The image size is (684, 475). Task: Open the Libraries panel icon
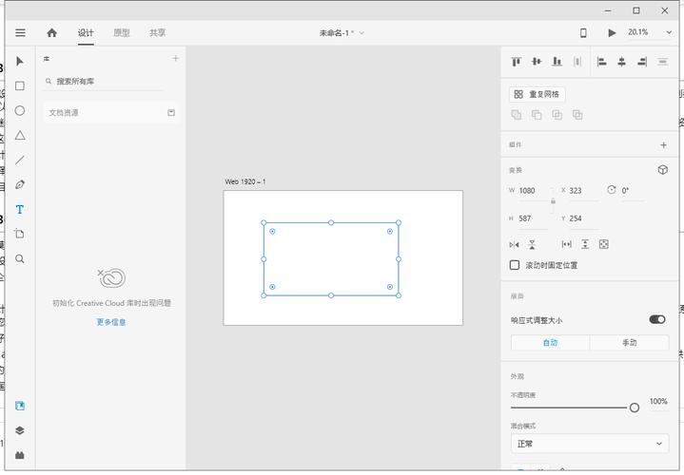(x=20, y=406)
